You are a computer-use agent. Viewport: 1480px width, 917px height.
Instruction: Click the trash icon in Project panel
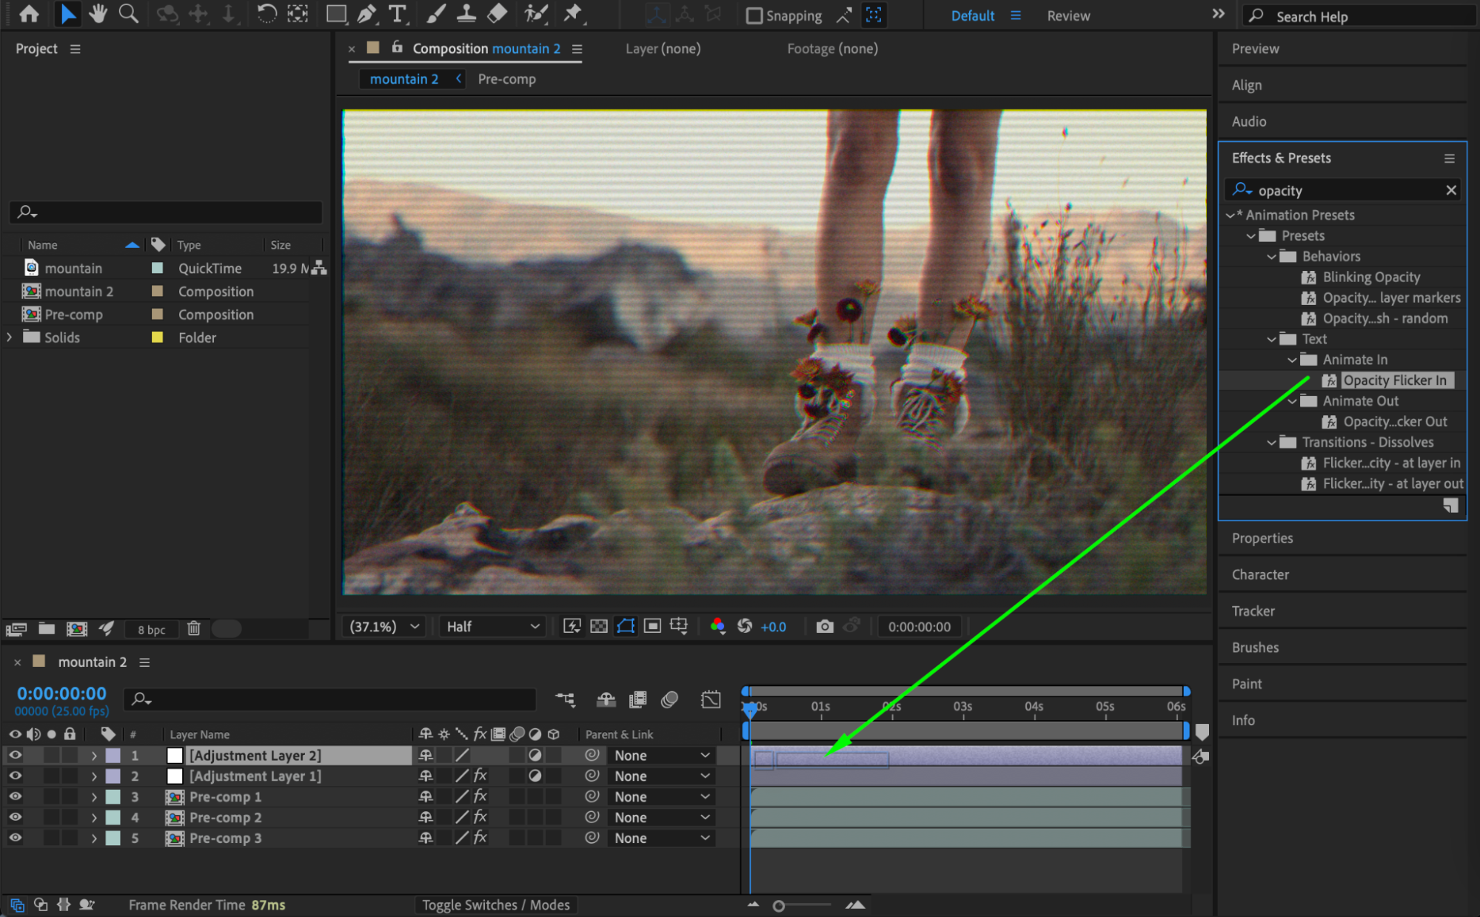[194, 628]
